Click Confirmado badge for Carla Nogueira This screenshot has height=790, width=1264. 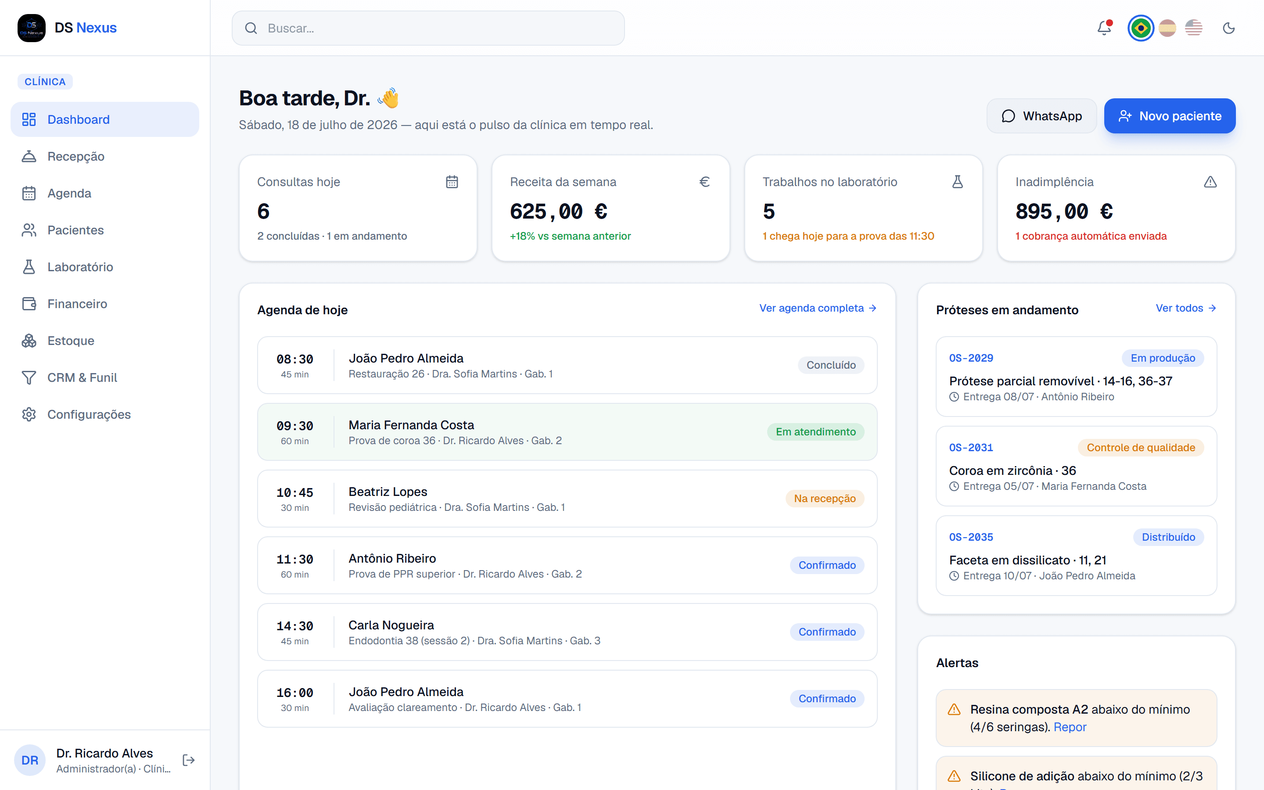(x=827, y=632)
